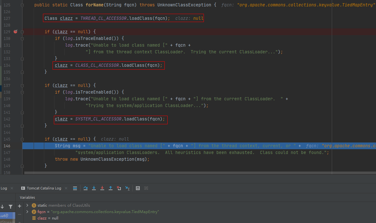Click the Show Execution Point icon
376x223 pixels.
[75, 188]
